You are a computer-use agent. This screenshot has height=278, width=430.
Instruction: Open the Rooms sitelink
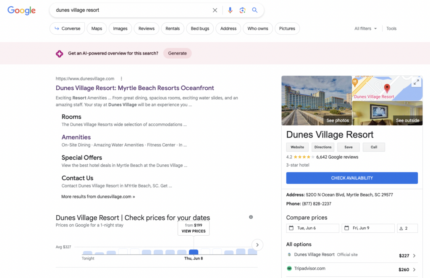coord(71,117)
